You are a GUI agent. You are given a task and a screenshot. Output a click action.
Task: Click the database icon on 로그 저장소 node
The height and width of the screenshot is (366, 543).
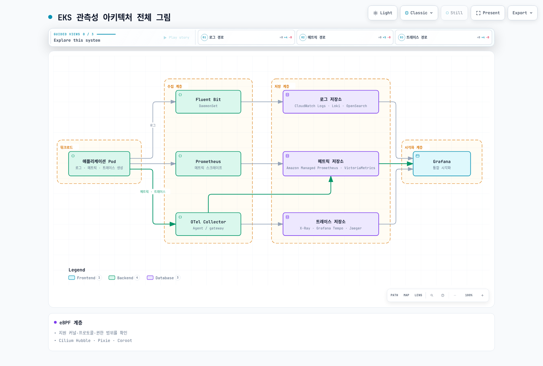(x=287, y=95)
